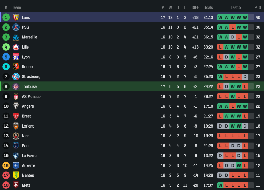Click the PSG club crest icon
The image size is (264, 190).
click(16, 27)
